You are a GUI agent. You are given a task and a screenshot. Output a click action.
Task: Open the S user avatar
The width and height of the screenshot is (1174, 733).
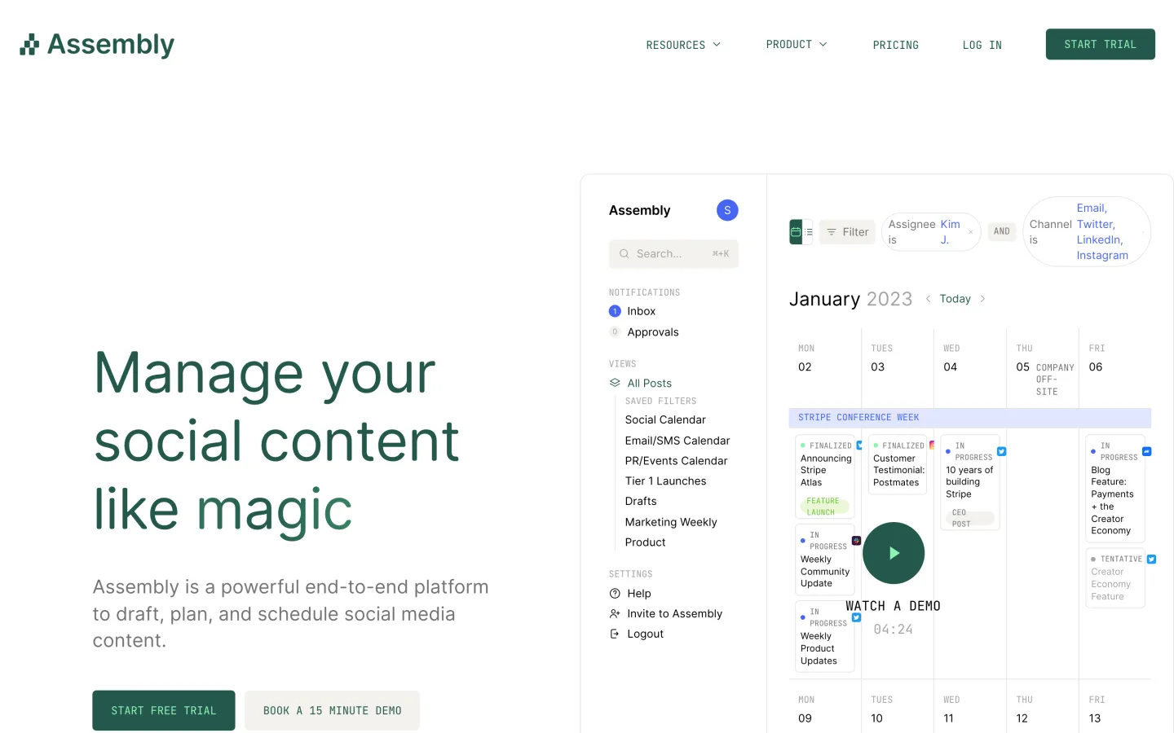[727, 210]
